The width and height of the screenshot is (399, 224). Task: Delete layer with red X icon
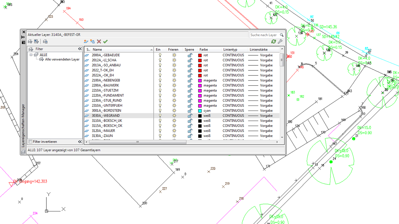(x=99, y=41)
